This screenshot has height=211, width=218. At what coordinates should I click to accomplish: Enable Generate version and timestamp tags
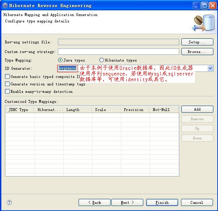[x=7, y=84]
